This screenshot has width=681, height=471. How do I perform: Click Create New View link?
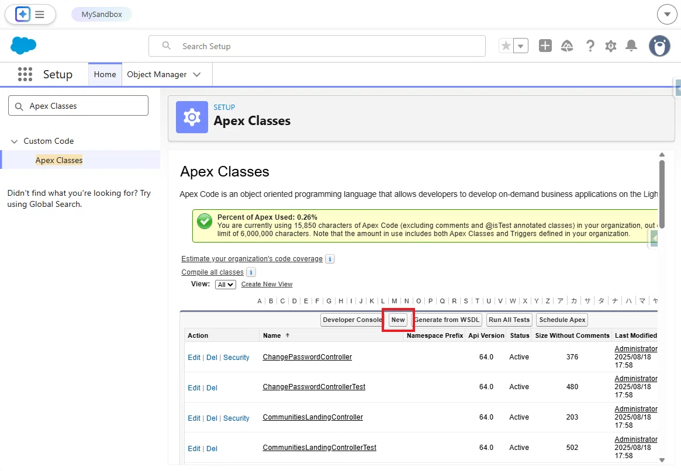point(267,284)
